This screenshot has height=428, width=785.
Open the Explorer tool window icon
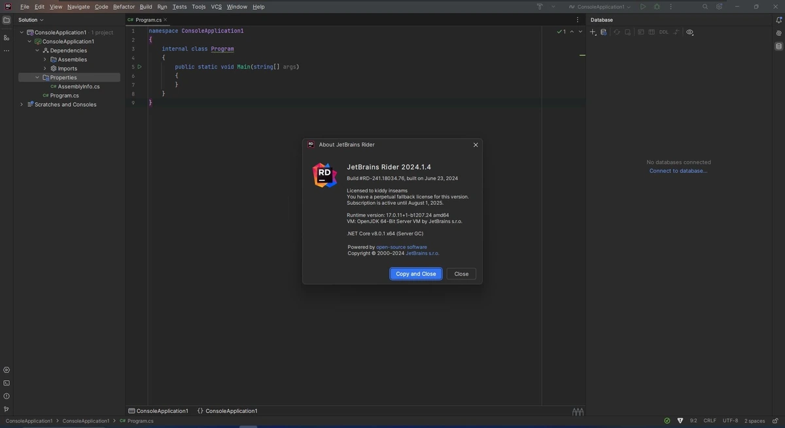pyautogui.click(x=7, y=20)
